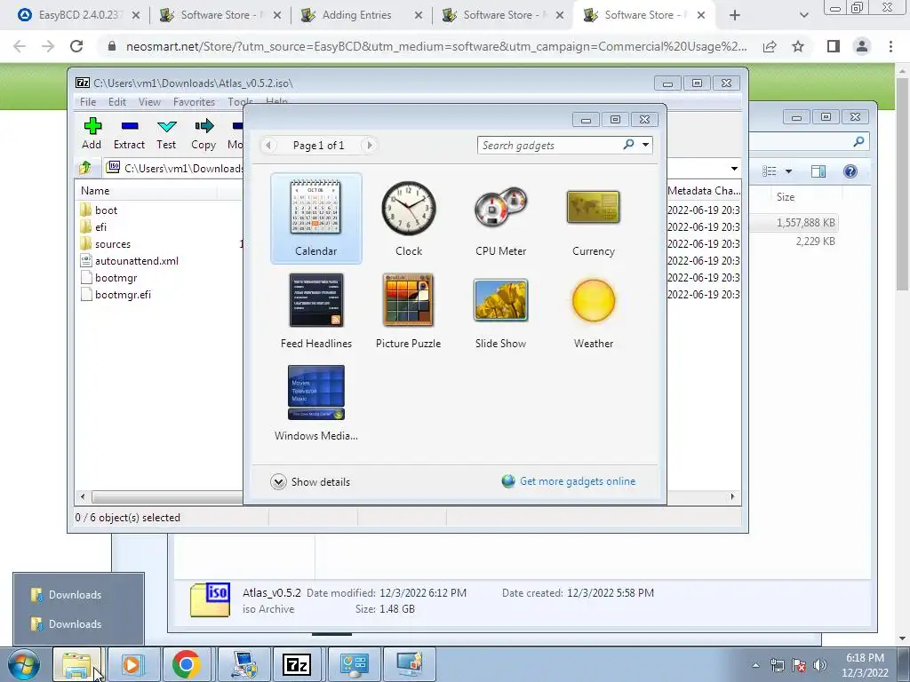The height and width of the screenshot is (682, 910).
Task: Click the Size column header in Explorer
Action: 786,197
